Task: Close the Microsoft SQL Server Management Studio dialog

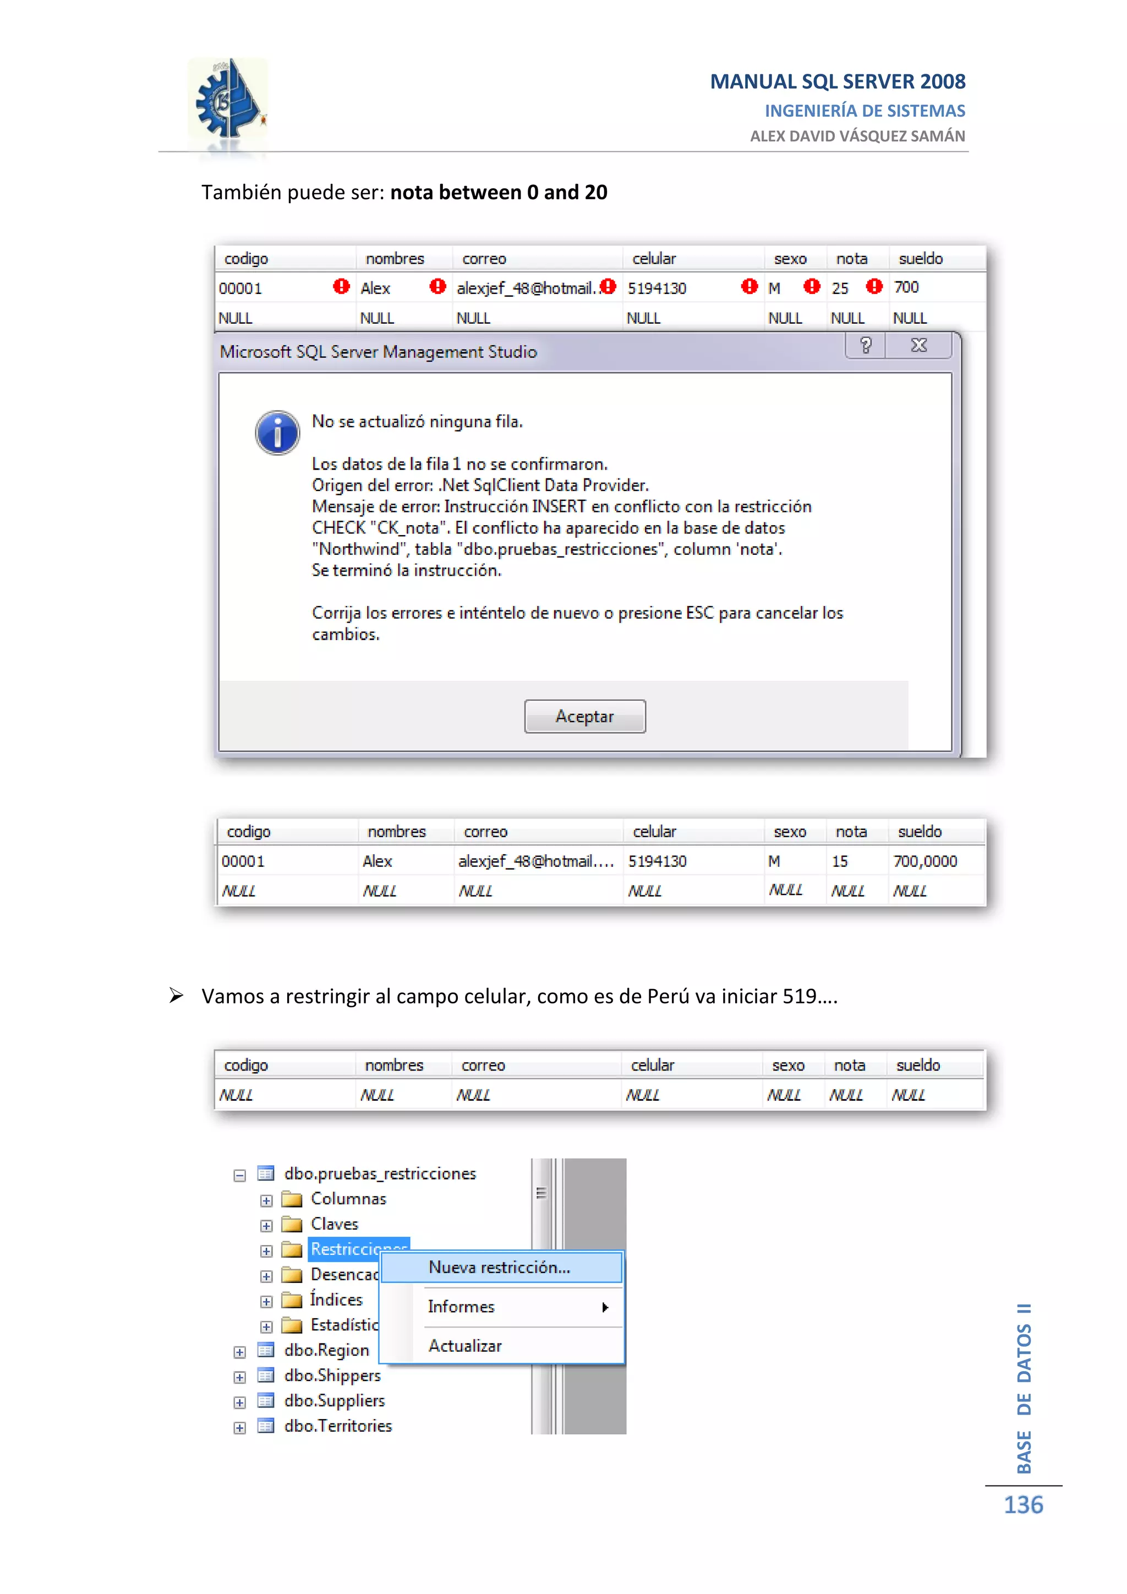Action: coord(918,345)
